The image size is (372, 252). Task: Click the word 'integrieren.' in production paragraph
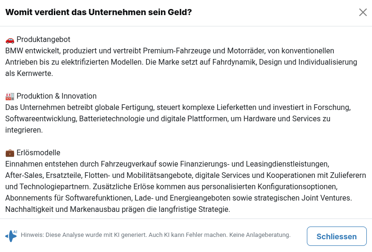pyautogui.click(x=24, y=130)
